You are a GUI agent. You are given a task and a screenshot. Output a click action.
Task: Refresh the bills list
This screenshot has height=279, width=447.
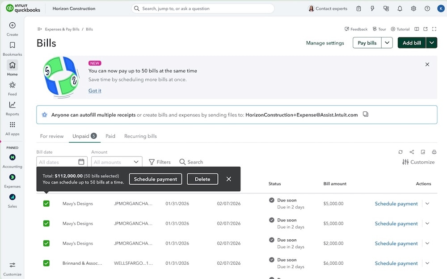[401, 152]
